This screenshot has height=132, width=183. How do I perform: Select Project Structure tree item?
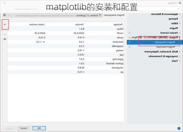(x=166, y=47)
